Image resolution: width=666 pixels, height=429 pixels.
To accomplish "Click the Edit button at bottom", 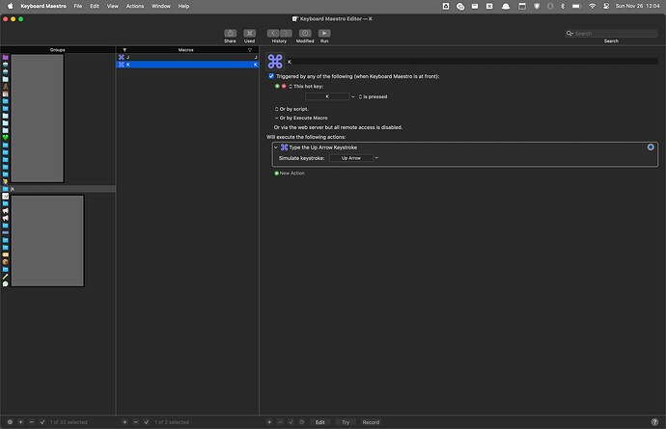I will click(x=319, y=422).
